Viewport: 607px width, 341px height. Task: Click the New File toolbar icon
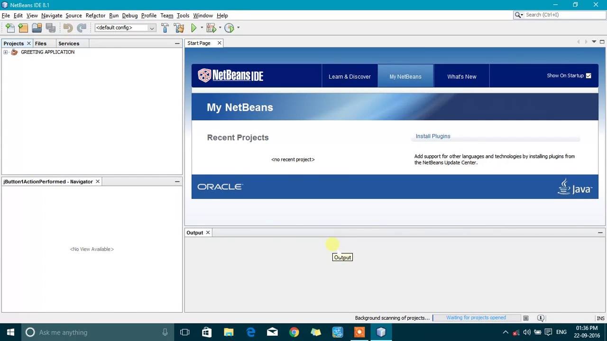(10, 28)
